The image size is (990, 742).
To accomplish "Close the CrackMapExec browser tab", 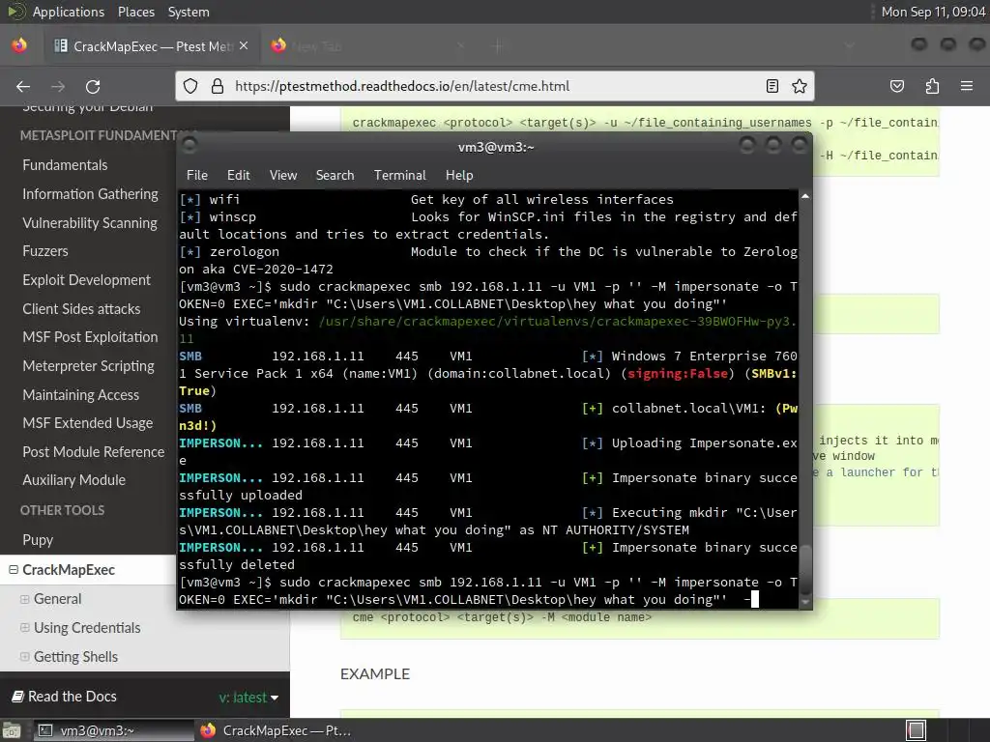I will pos(244,45).
